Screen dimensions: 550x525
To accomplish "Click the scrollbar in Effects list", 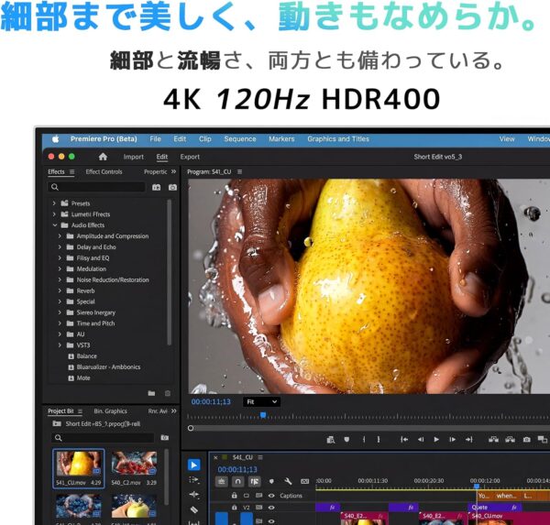I will pyautogui.click(x=169, y=272).
